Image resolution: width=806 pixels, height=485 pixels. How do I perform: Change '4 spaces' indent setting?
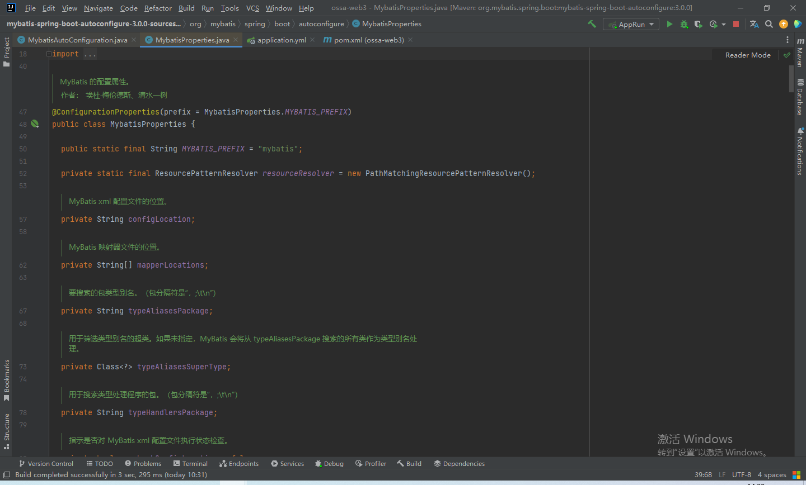pos(772,475)
